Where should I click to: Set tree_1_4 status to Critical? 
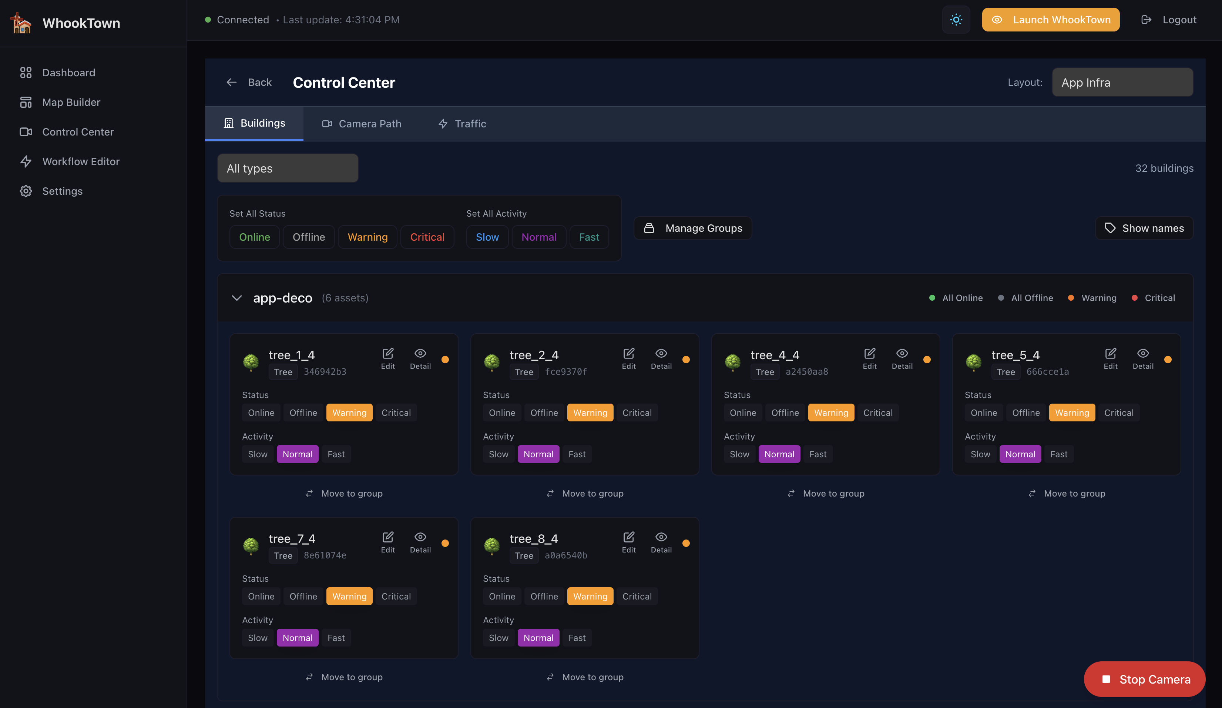coord(396,413)
